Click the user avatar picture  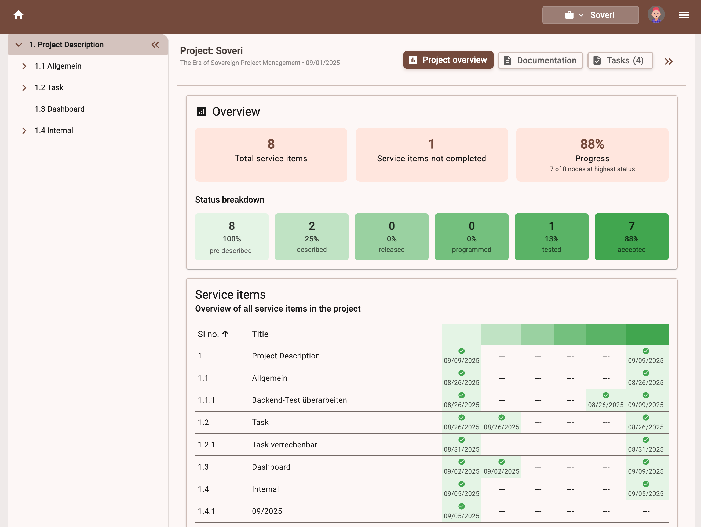656,14
